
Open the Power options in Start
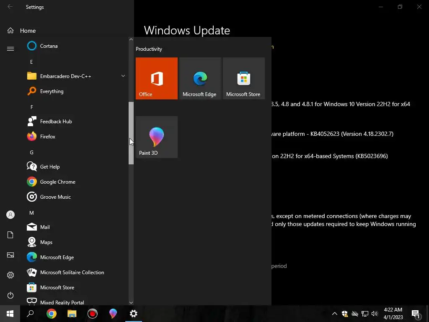10,295
